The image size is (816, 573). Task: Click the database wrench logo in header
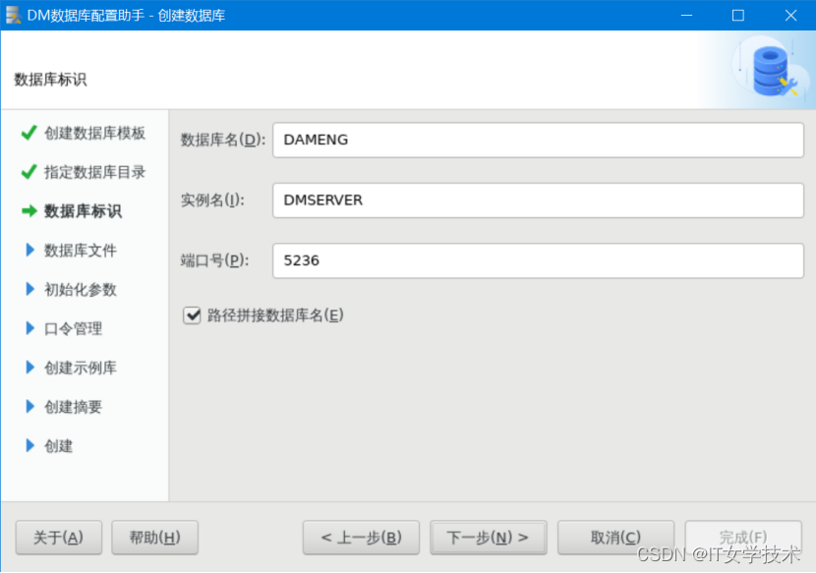772,72
